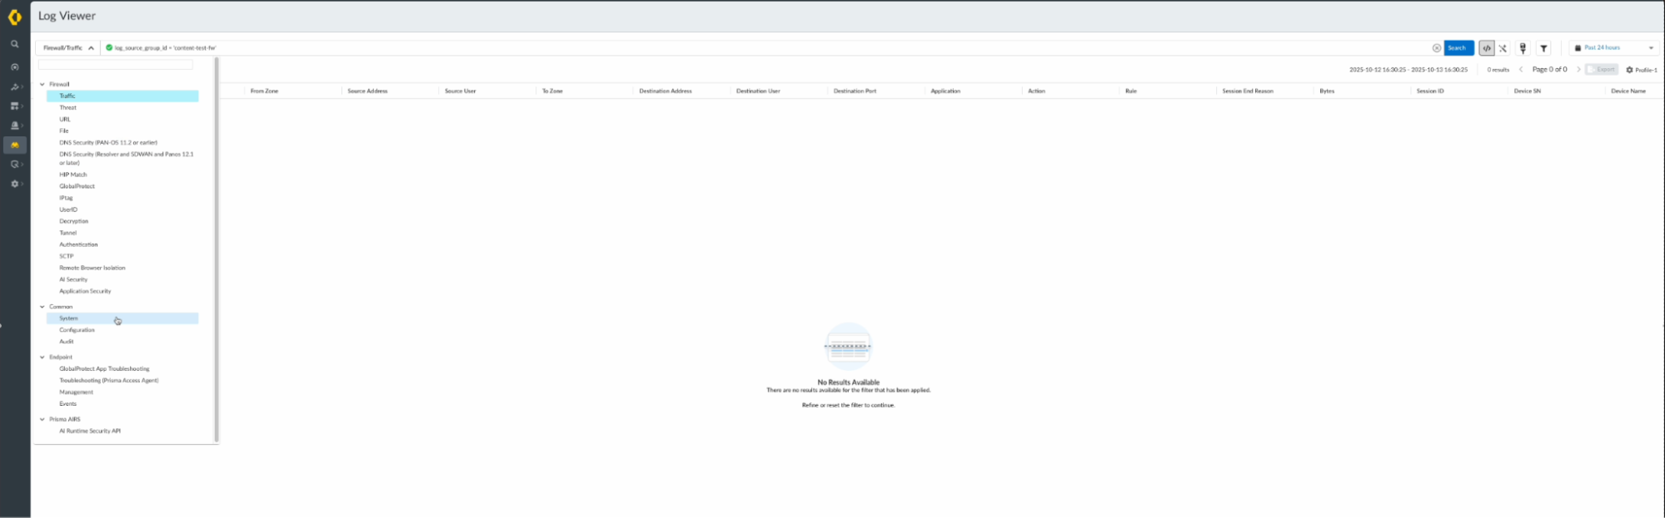Select the highlighted yellow sidebar icon
Image resolution: width=1665 pixels, height=518 pixels.
[14, 145]
